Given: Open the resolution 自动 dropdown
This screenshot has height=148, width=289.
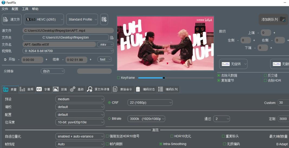Looking at the screenshot, I should (53, 71).
